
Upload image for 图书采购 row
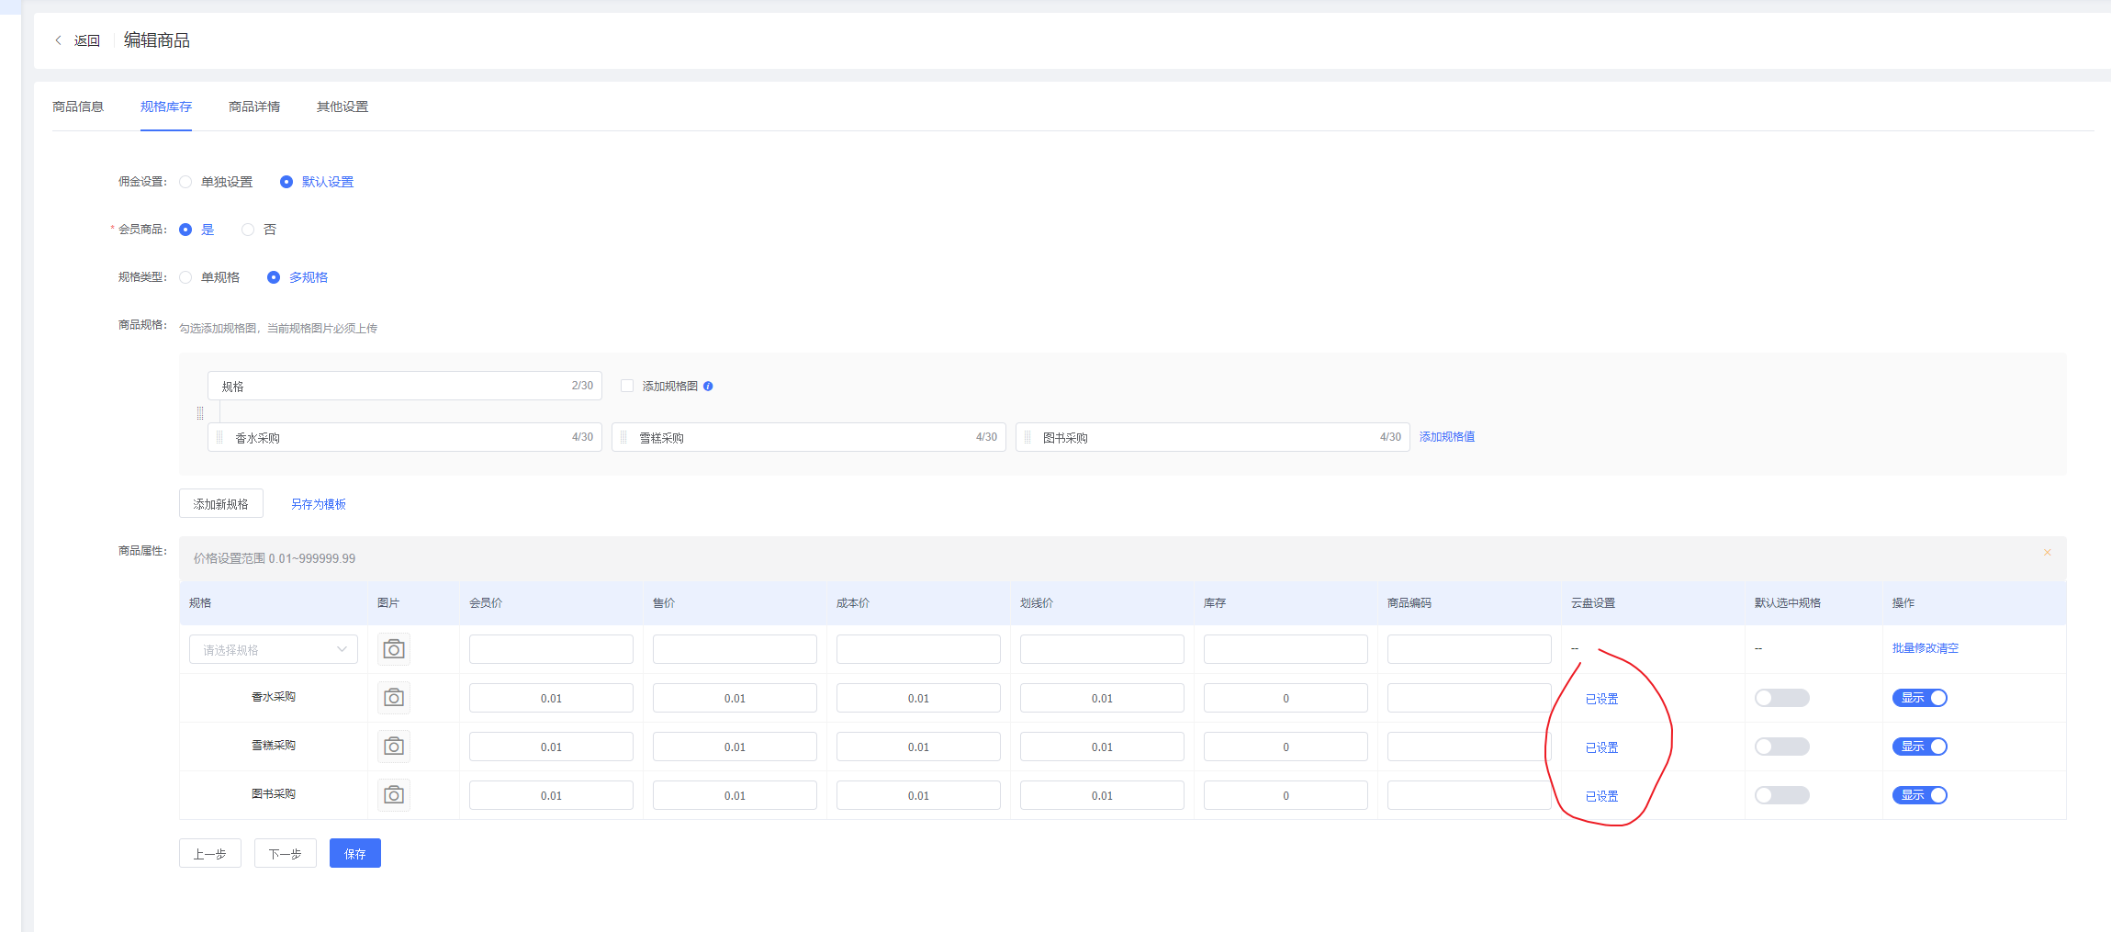[394, 795]
